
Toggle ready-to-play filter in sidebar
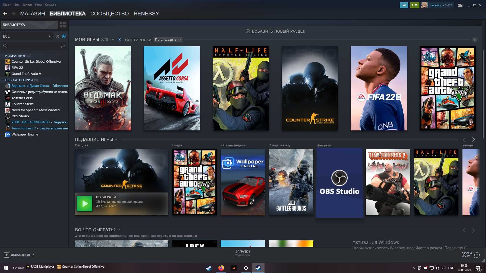tap(64, 36)
